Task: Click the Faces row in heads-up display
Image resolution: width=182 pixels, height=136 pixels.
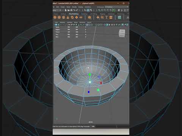Action: (x=71, y=32)
